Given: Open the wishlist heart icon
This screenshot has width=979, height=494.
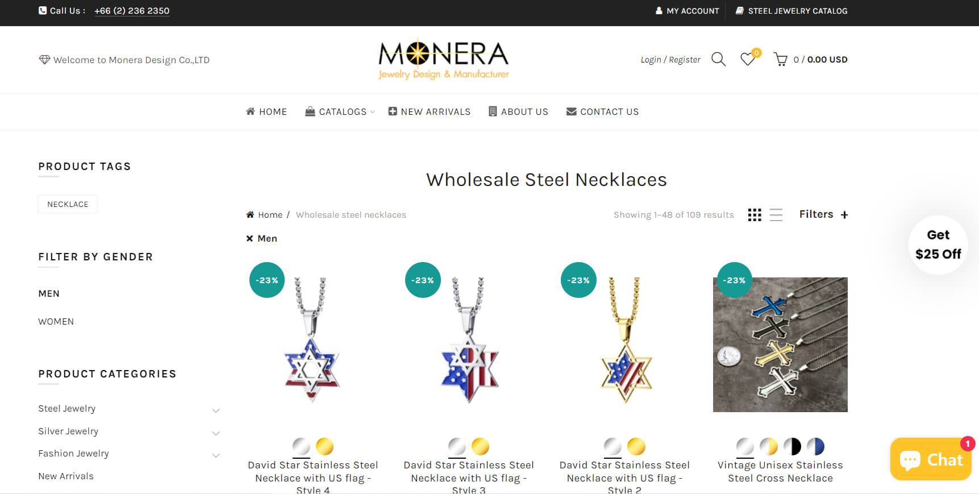Looking at the screenshot, I should [x=748, y=59].
